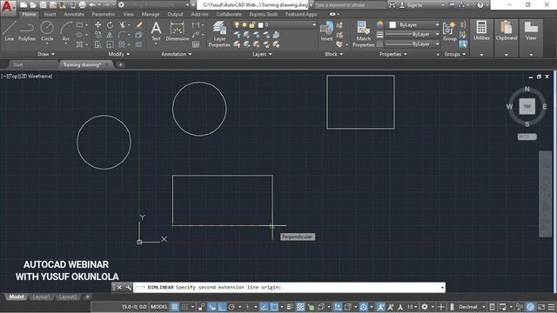Switch to the Layout1 tab
The image size is (557, 313).
41,296
